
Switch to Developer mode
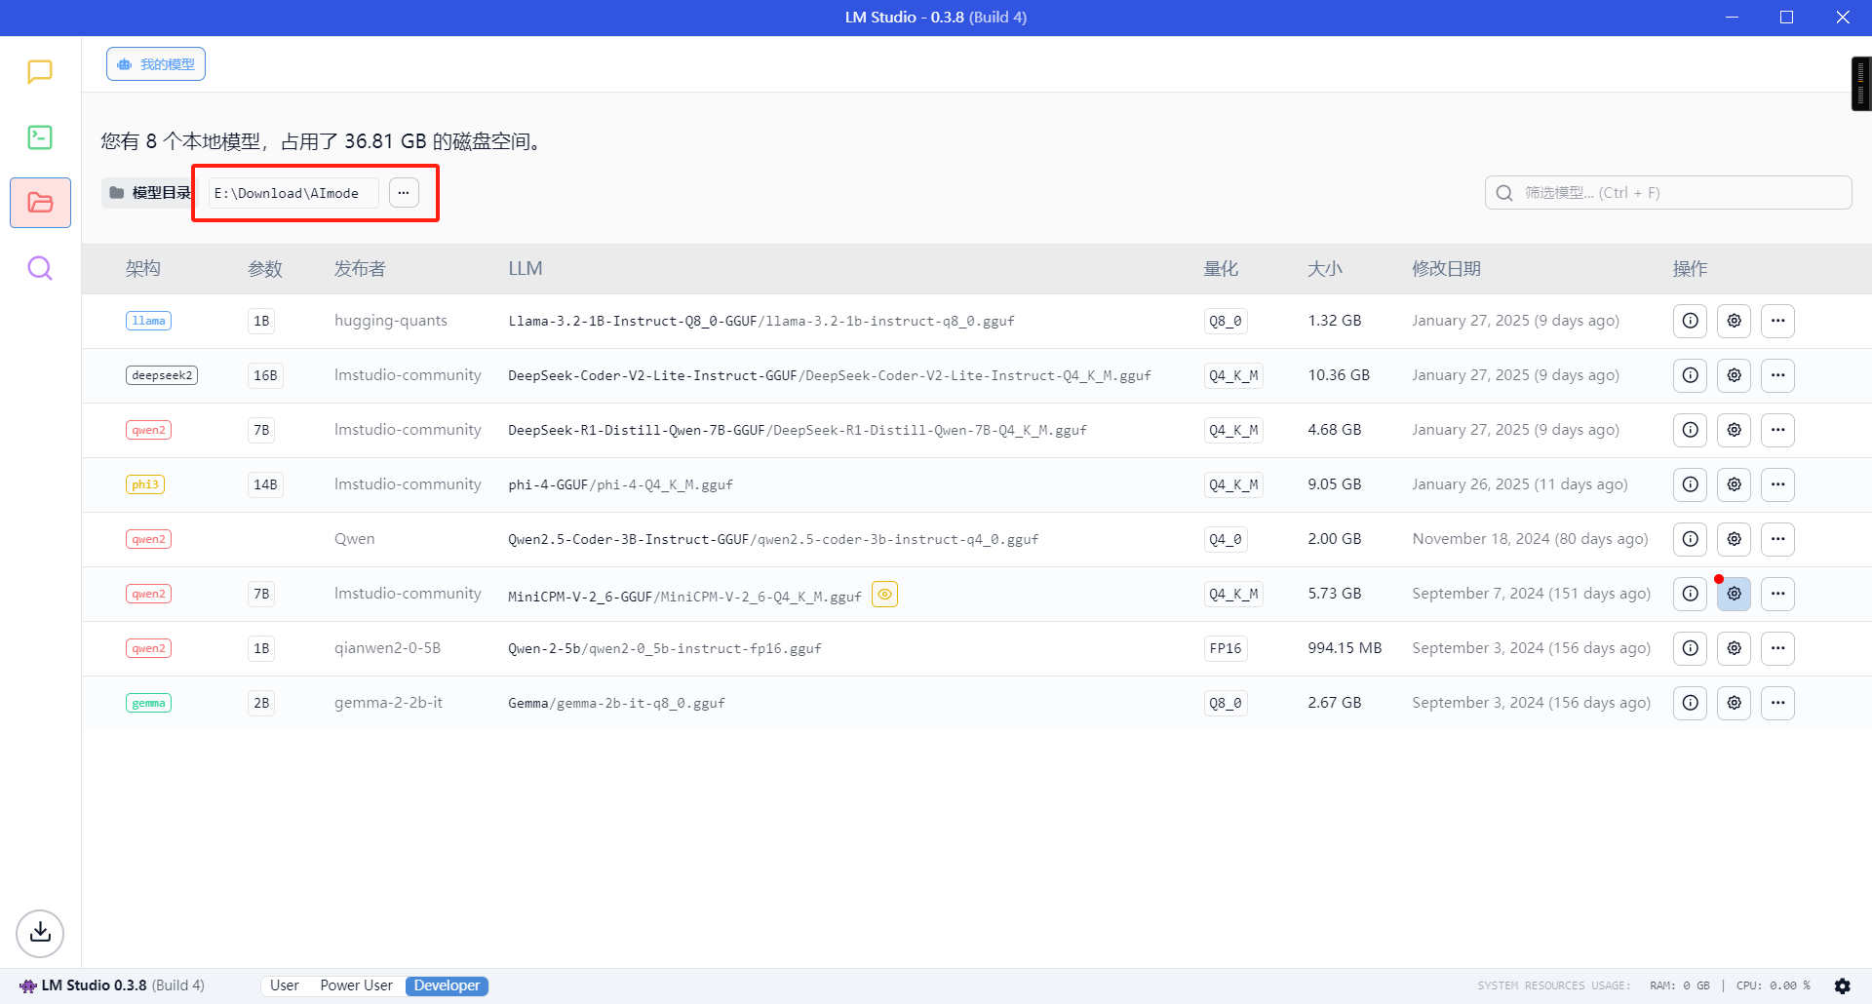tap(447, 985)
